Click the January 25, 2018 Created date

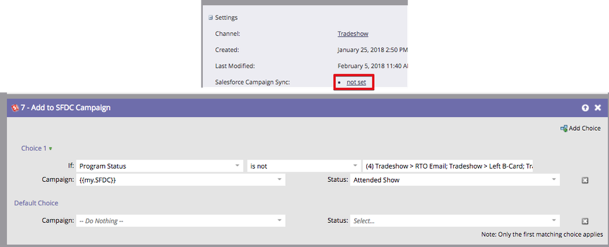click(372, 50)
